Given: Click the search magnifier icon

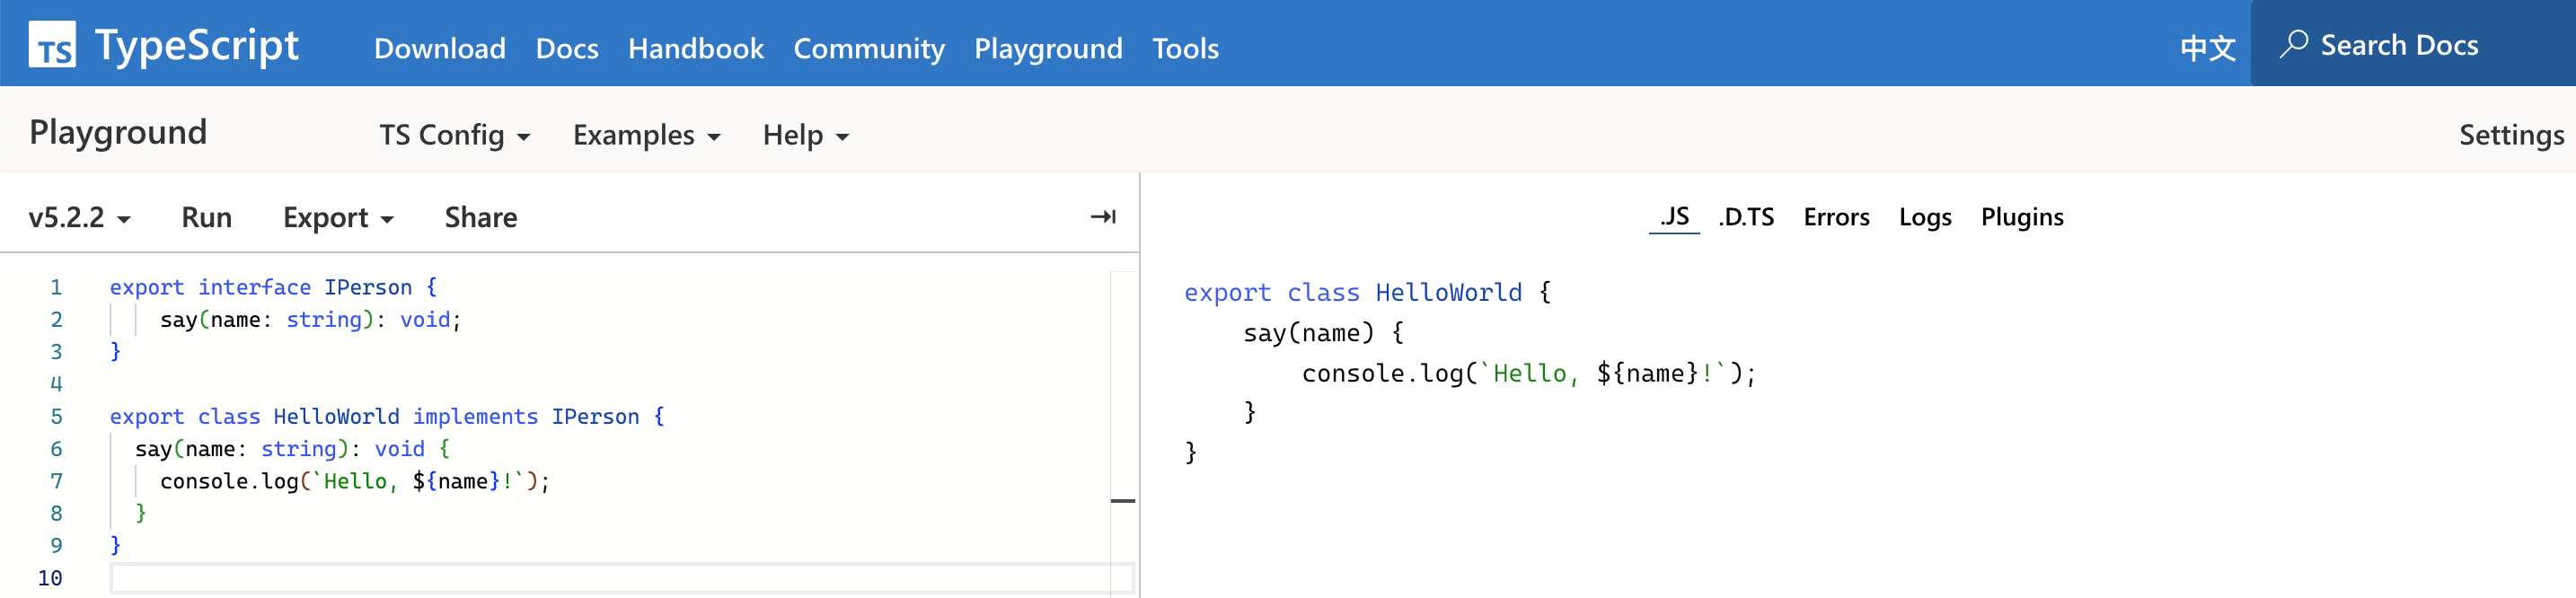Looking at the screenshot, I should (x=2294, y=44).
